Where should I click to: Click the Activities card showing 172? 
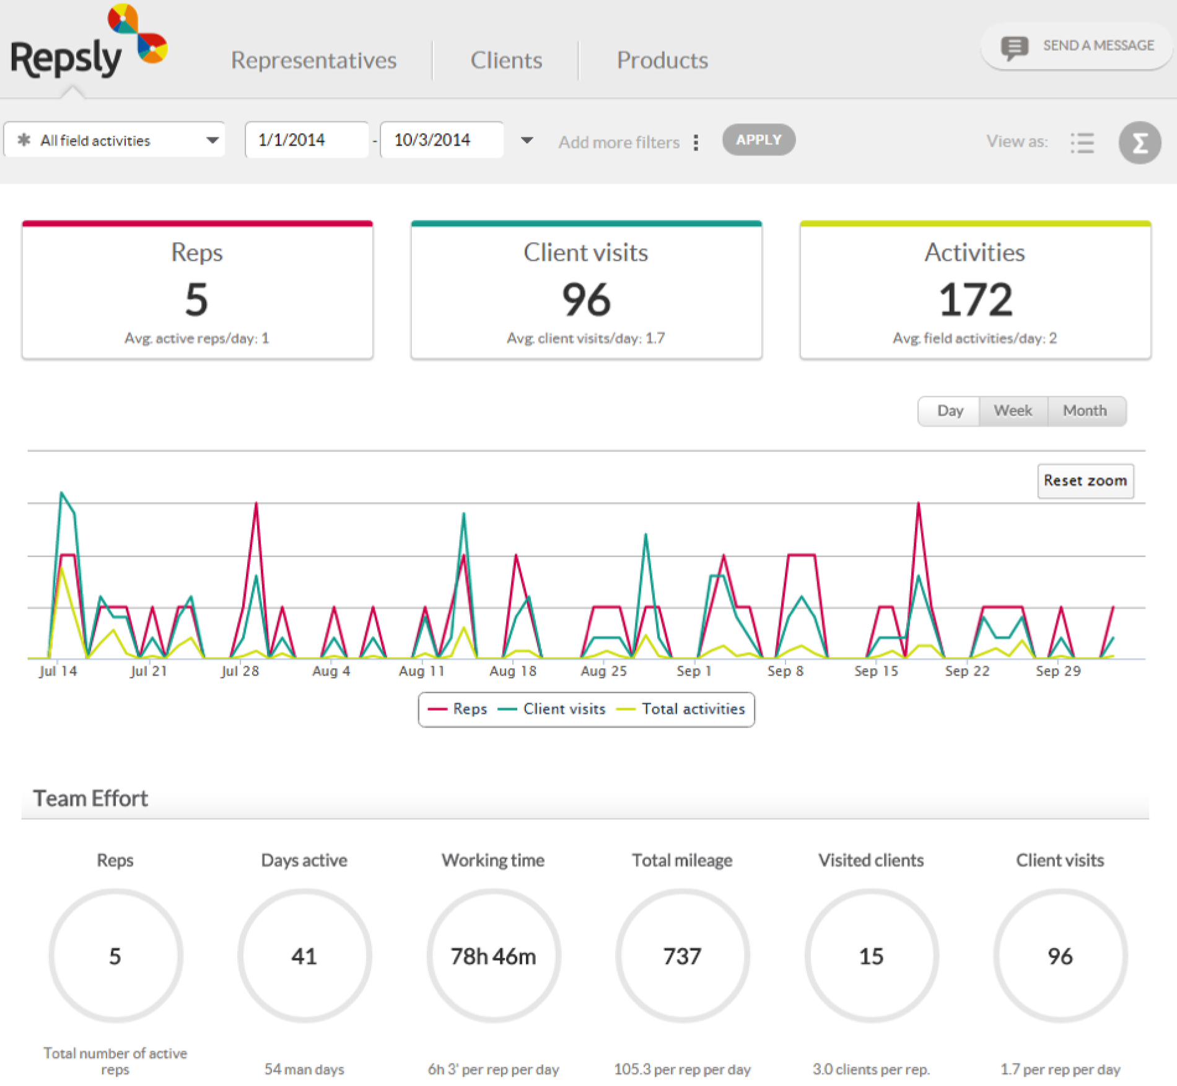tap(975, 290)
